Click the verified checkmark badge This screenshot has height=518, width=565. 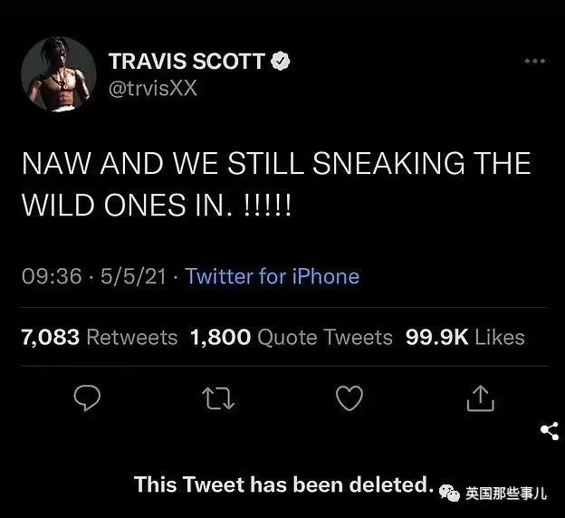[281, 61]
